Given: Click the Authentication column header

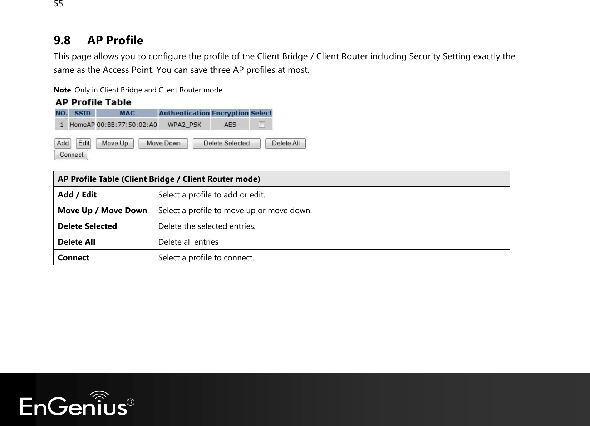Looking at the screenshot, I should click(185, 113).
